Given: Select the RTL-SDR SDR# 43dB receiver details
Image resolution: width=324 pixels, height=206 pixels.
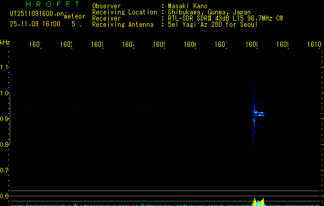Looking at the screenshot, I should [226, 19].
